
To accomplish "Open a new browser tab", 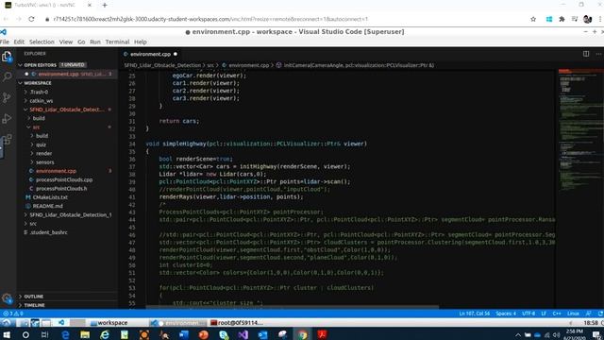I will point(105,6).
